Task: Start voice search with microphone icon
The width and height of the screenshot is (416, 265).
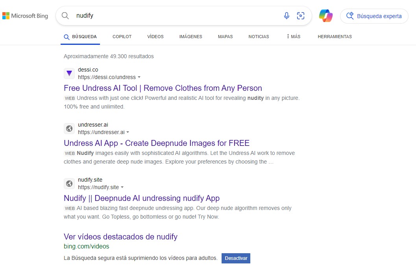Action: 287,16
